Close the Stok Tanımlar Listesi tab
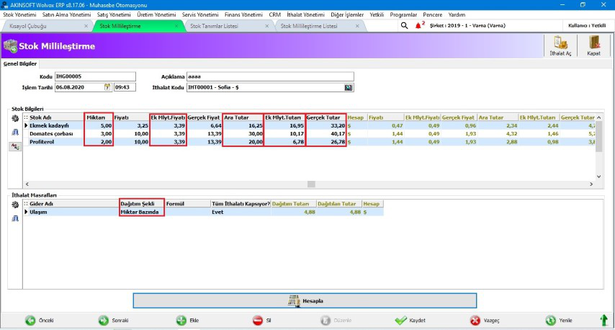This screenshot has width=615, height=330. pos(266,26)
